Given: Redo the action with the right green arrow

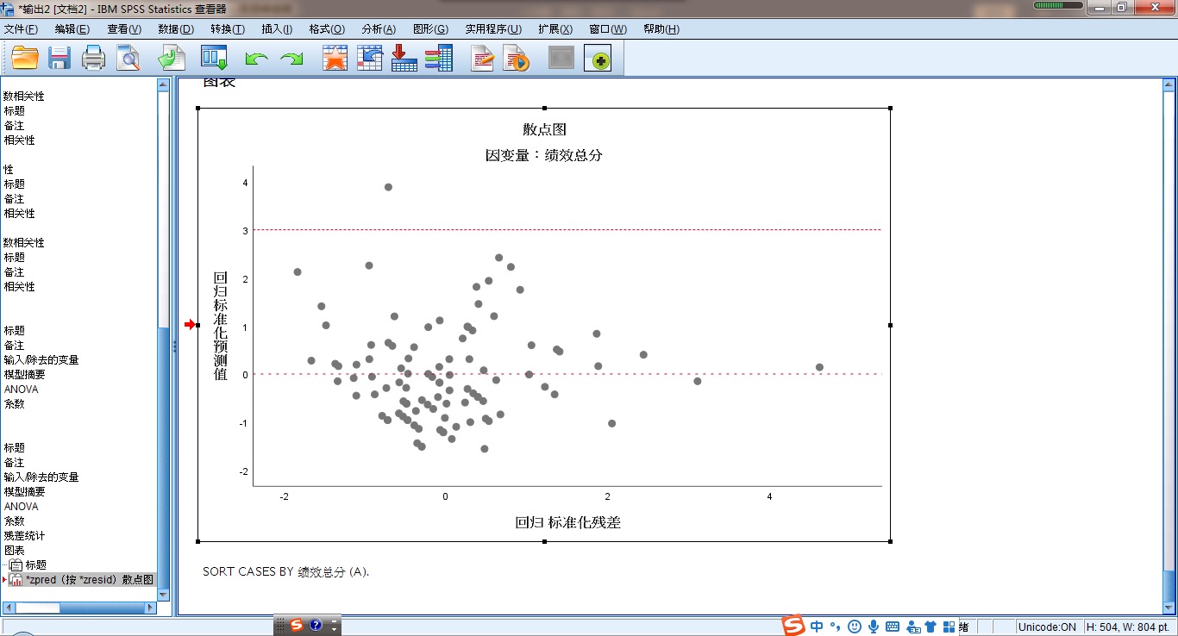Looking at the screenshot, I should pyautogui.click(x=292, y=59).
